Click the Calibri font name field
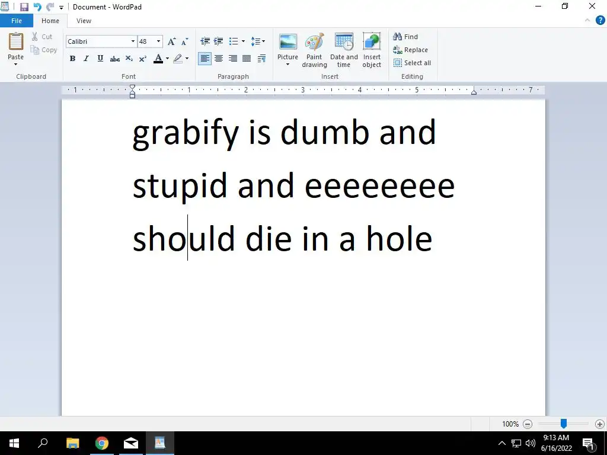607x455 pixels. tap(98, 41)
